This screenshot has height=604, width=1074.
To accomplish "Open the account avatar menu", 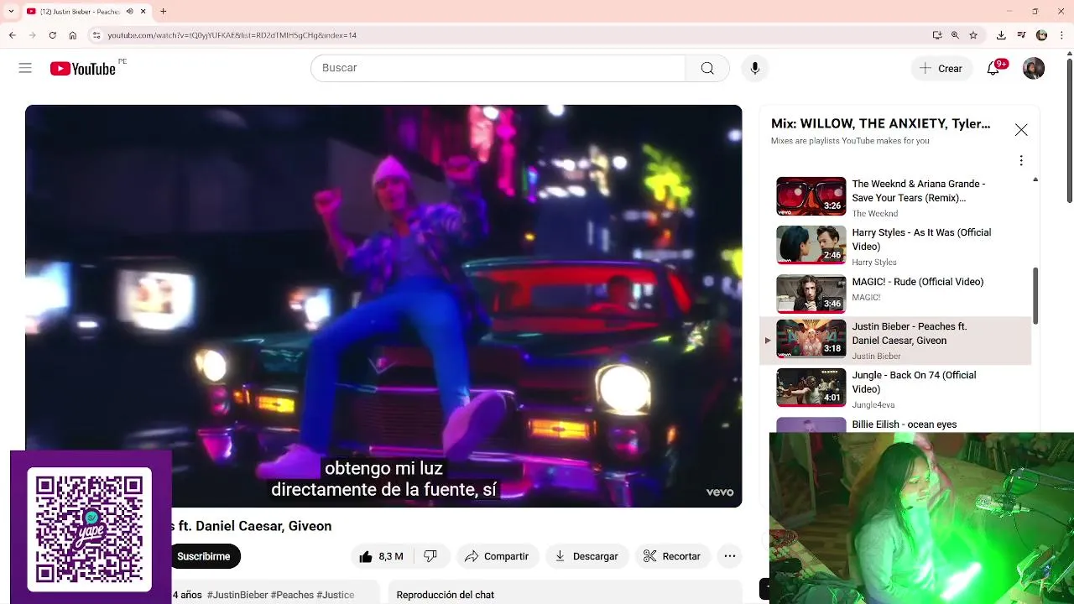I will point(1034,68).
